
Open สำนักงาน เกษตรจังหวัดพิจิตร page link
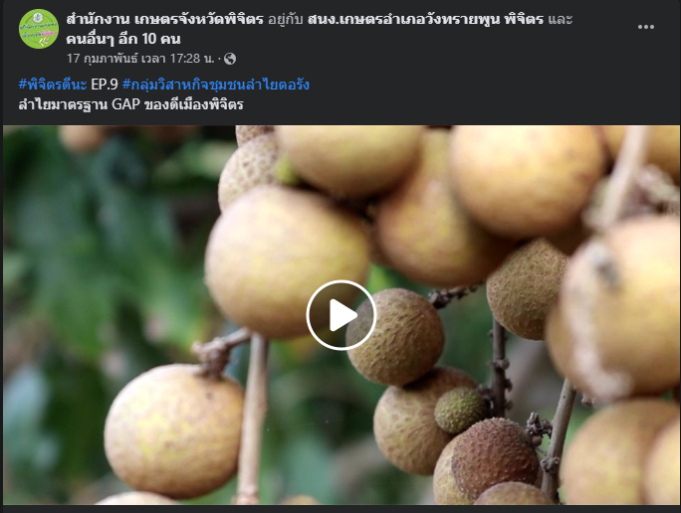(164, 19)
